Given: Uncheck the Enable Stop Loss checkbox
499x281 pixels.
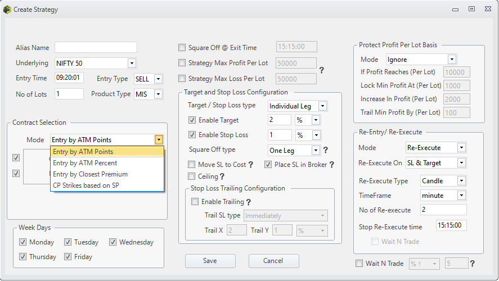Looking at the screenshot, I should (x=192, y=135).
